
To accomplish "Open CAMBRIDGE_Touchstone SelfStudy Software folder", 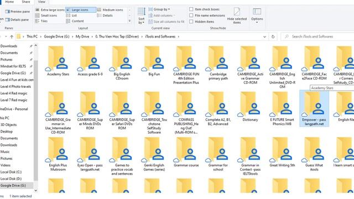I will coord(154,113).
